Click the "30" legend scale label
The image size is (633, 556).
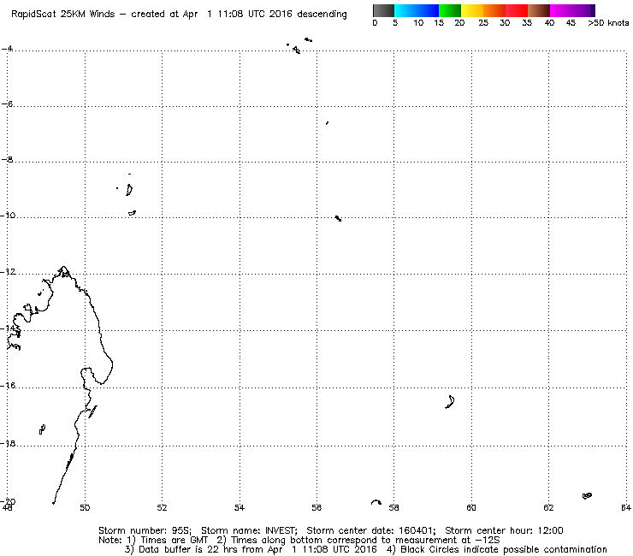pos(505,23)
